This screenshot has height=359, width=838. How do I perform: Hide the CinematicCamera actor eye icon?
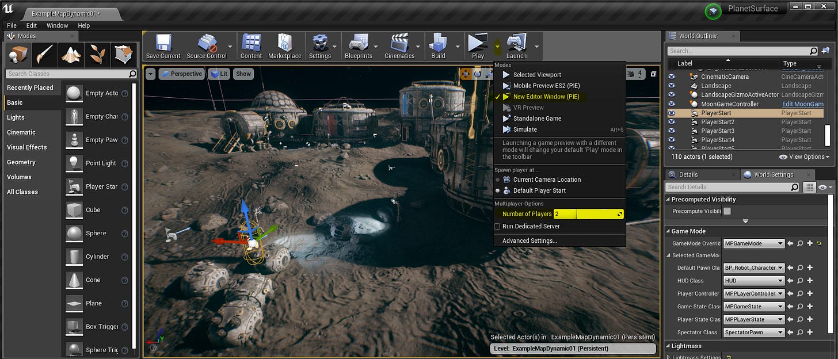pos(671,77)
